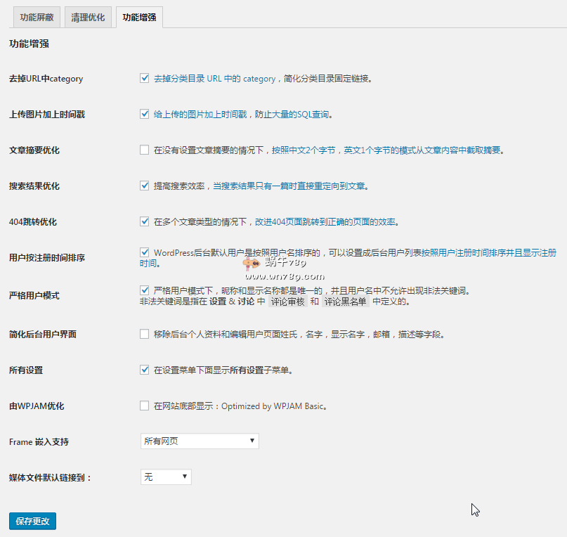Viewport: 567px width, 537px height.
Task: Toggle the 搜索结果优化 checkbox
Action: point(145,186)
